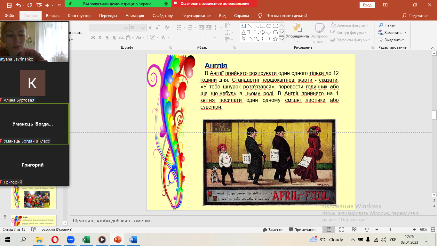Screen dimensions: 437x246
Task: Zoom in with the plus button
Action: pos(415,230)
